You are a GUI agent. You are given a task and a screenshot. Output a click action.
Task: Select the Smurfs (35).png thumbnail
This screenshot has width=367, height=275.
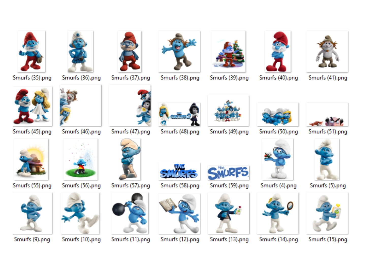point(31,51)
